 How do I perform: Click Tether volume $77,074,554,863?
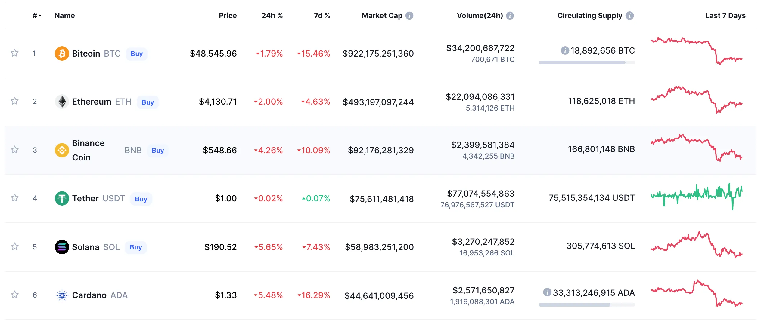(x=481, y=194)
